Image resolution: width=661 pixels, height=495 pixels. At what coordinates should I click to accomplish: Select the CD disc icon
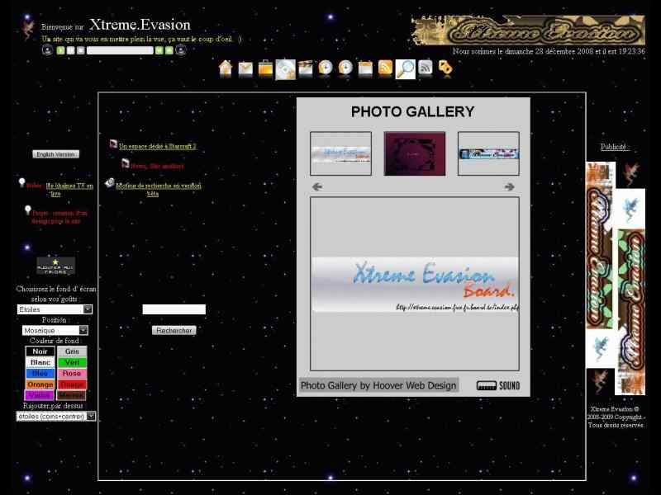pyautogui.click(x=285, y=68)
